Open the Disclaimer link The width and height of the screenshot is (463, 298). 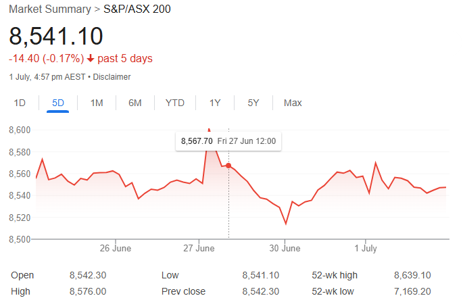(x=112, y=77)
